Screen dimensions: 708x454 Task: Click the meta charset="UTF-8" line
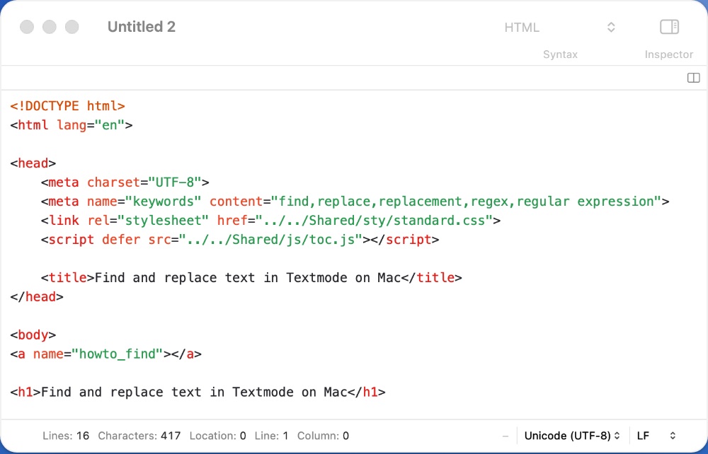(x=125, y=182)
